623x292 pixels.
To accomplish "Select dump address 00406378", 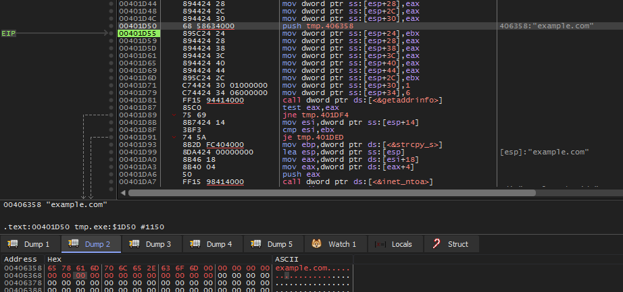I will 23,283.
